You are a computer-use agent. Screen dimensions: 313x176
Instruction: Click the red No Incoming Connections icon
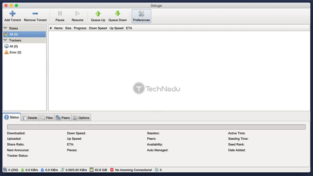(112, 170)
